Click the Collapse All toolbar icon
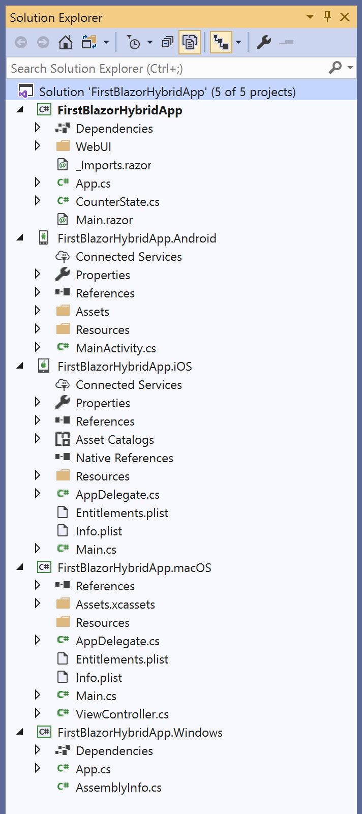The width and height of the screenshot is (362, 814). pyautogui.click(x=167, y=42)
